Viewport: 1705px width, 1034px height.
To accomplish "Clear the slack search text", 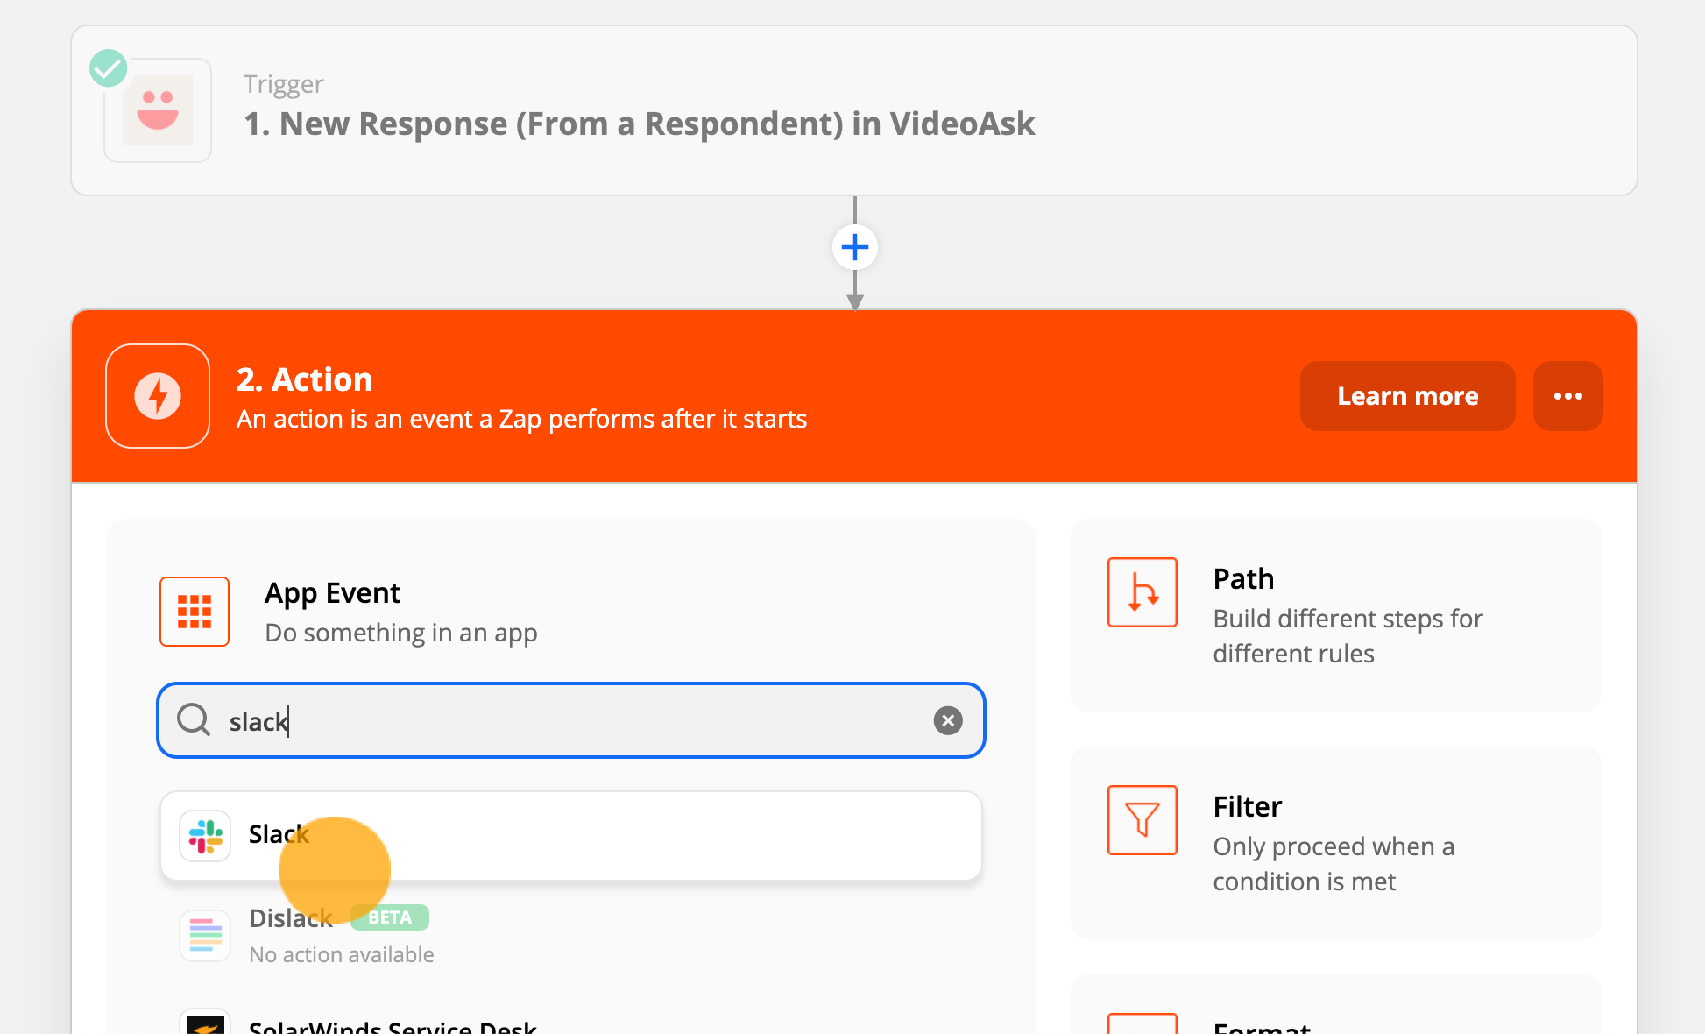I will tap(948, 720).
